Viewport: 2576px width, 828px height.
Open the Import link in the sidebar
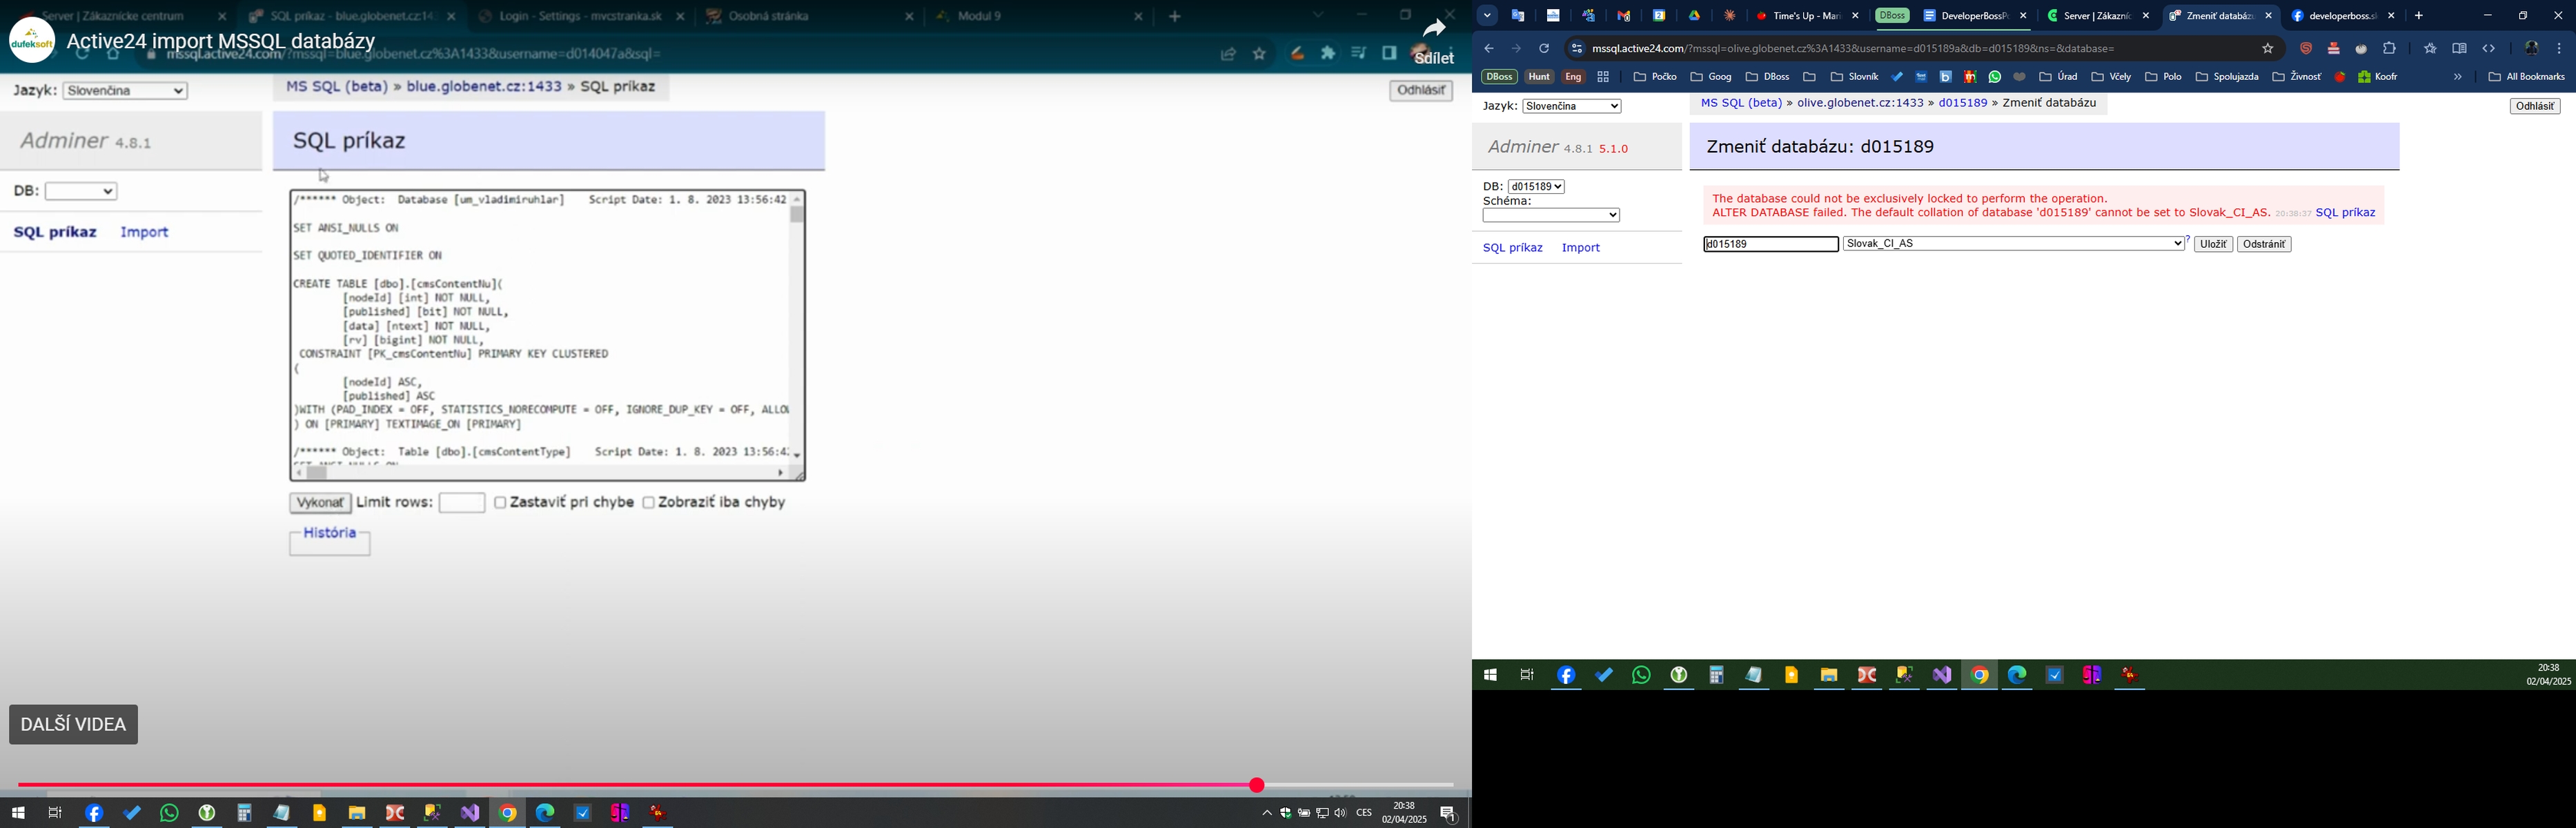(1581, 248)
